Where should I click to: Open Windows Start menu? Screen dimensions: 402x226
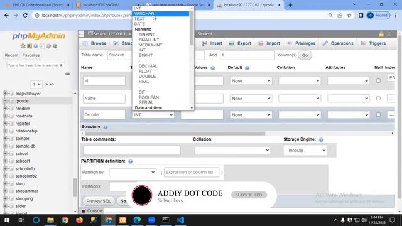click(x=7, y=220)
